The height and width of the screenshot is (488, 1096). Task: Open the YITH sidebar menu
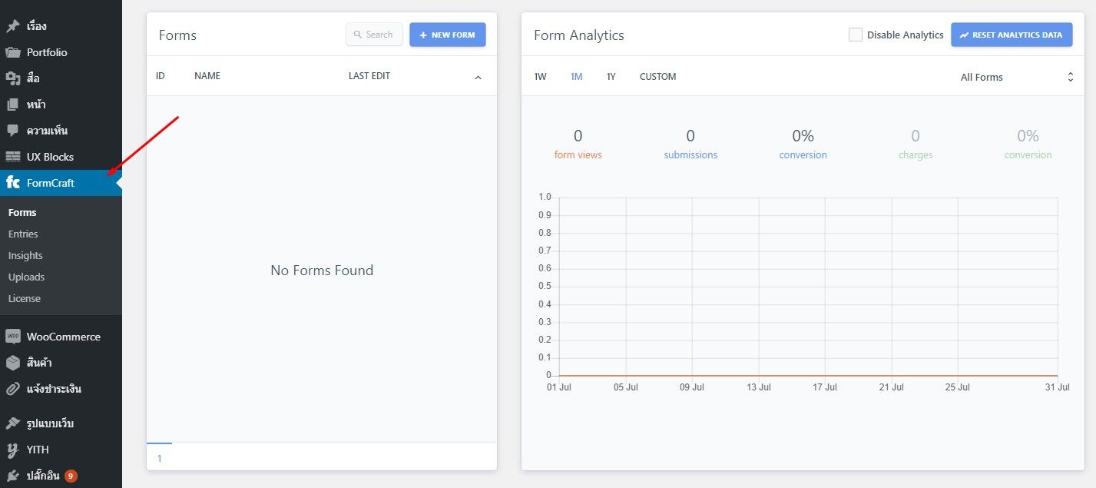point(61,450)
